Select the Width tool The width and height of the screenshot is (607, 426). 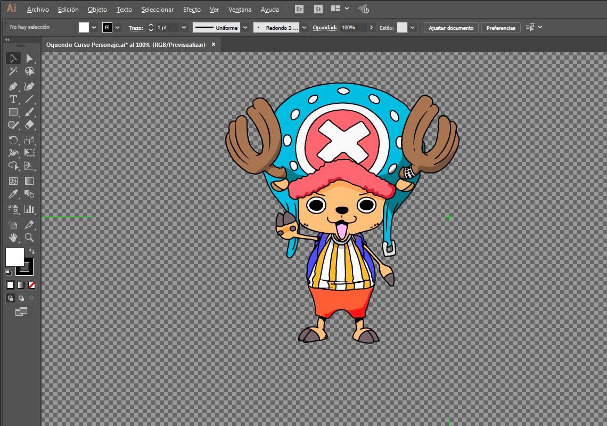coord(13,153)
